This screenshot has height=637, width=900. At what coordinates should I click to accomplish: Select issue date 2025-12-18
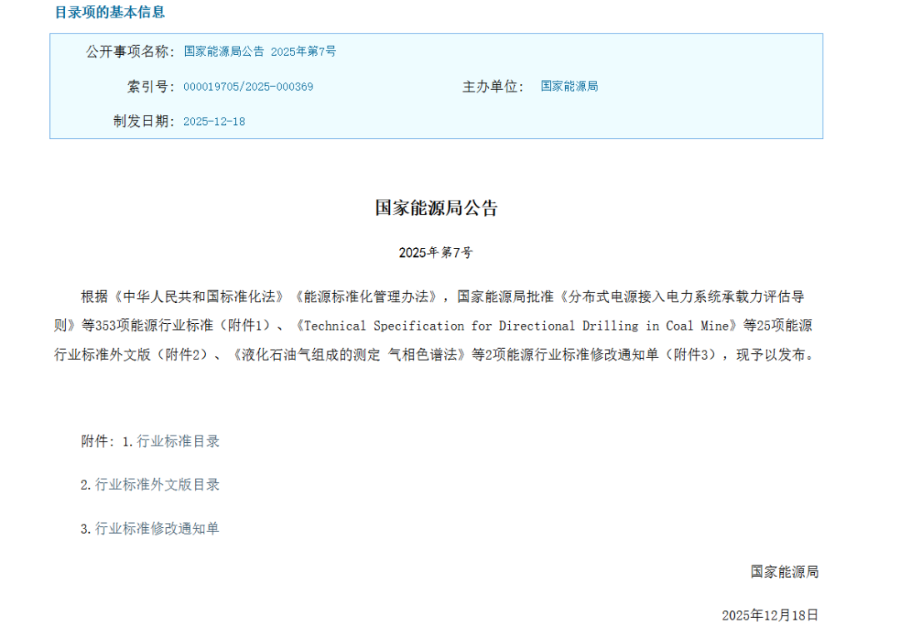point(214,122)
